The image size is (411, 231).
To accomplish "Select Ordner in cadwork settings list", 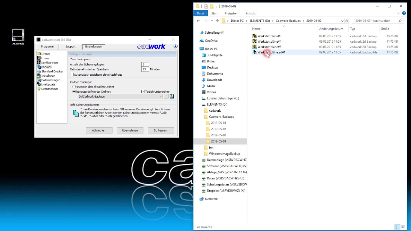I will (44, 54).
